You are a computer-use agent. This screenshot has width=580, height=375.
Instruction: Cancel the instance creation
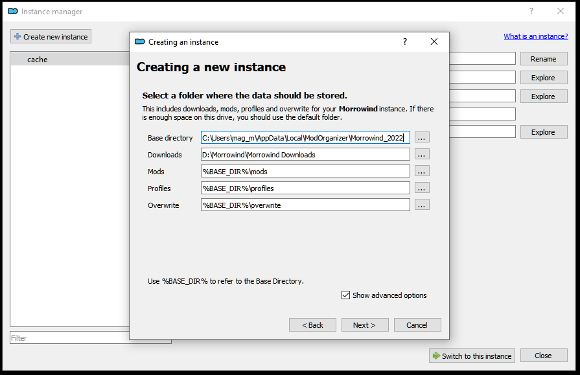[417, 325]
